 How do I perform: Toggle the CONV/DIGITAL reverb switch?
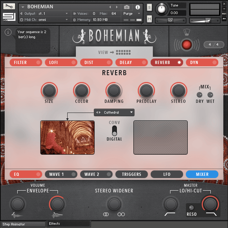click(114, 131)
